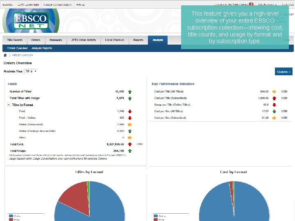Select the Analysis tab

[x=158, y=40]
